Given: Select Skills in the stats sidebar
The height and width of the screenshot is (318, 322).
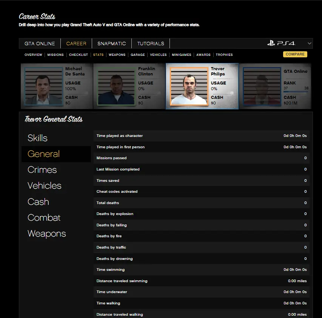Looking at the screenshot, I should 38,138.
